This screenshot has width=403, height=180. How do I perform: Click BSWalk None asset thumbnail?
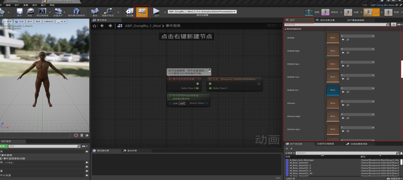point(333,38)
